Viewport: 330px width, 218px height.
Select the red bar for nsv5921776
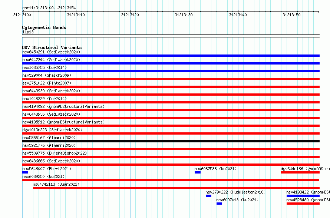click(171, 149)
